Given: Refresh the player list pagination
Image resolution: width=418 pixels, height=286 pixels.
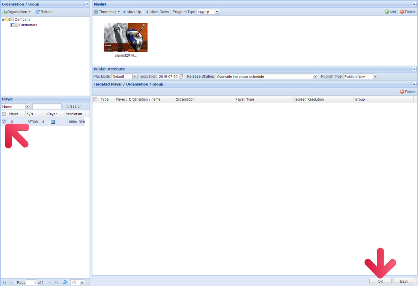Looking at the screenshot, I should [x=65, y=283].
